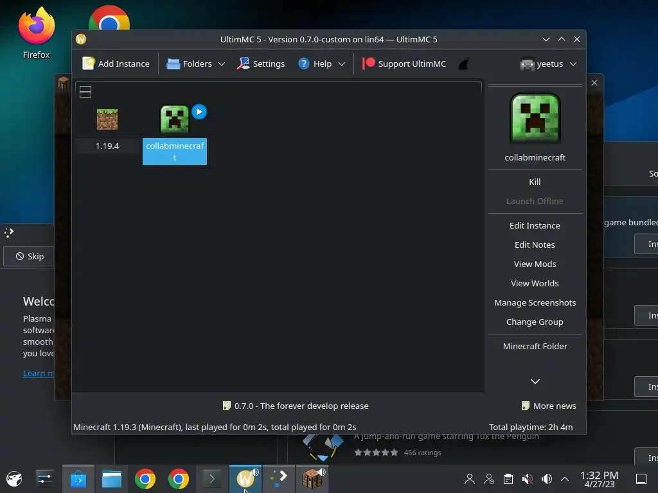Click the Minecraft 1.19.3 status bar text

coord(215,427)
